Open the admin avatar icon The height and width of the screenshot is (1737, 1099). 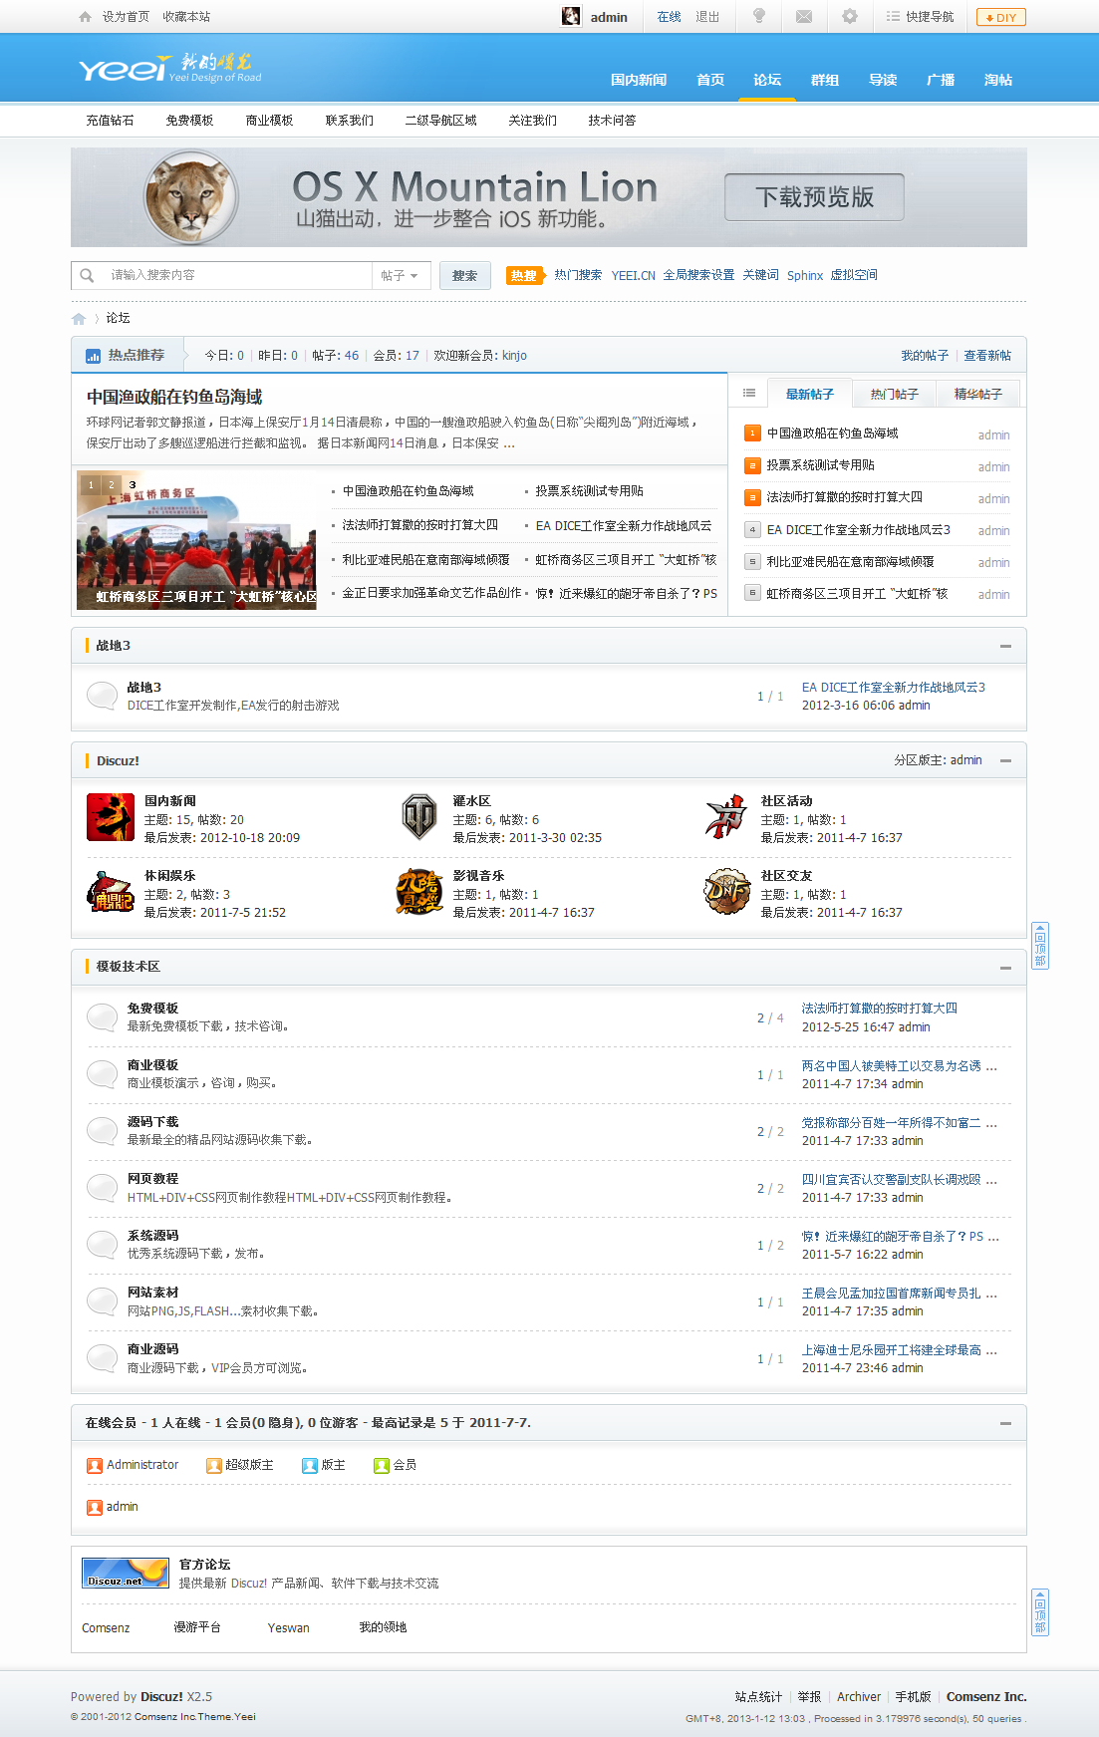point(571,16)
